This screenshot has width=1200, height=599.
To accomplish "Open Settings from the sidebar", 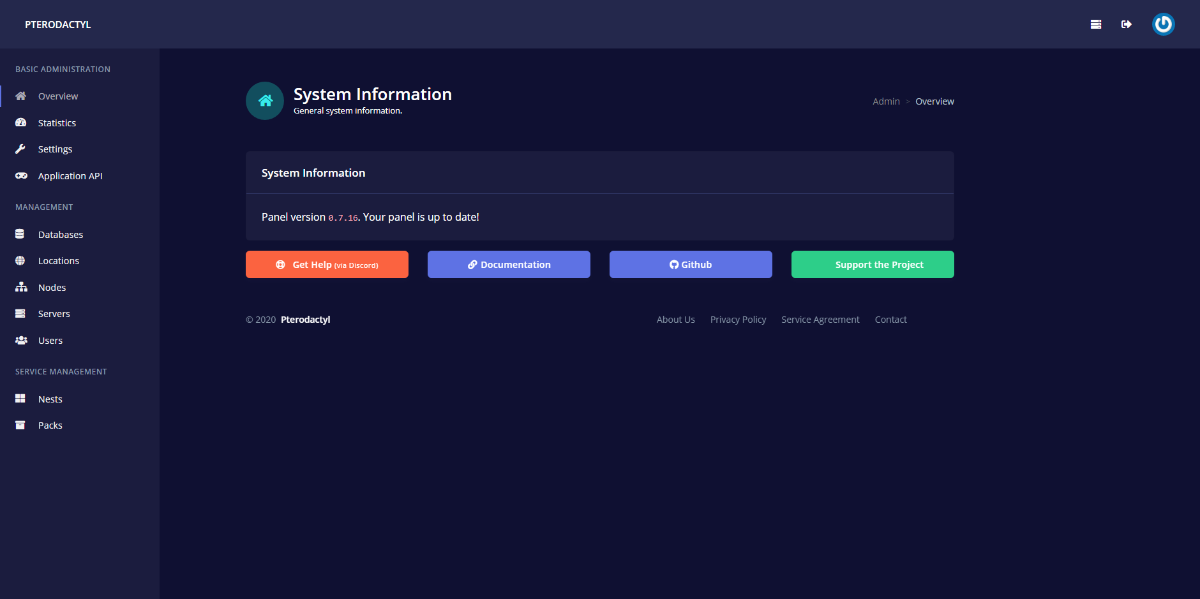I will click(80, 149).
